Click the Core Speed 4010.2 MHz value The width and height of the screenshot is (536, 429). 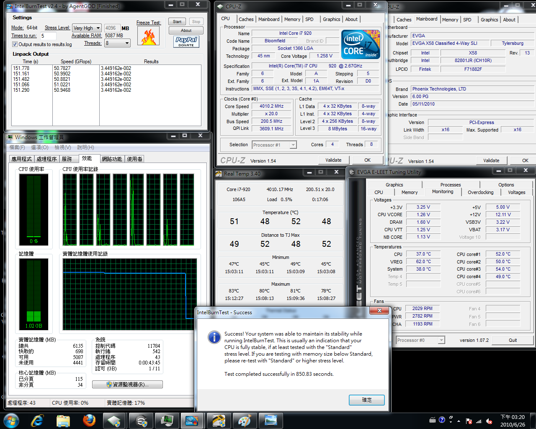[271, 106]
